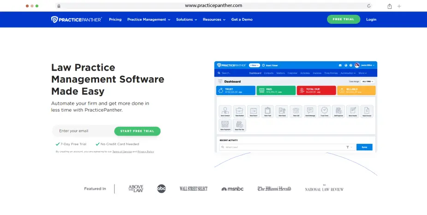Click the browser reload icon
Image resolution: width=427 pixels, height=215 pixels.
click(369, 6)
